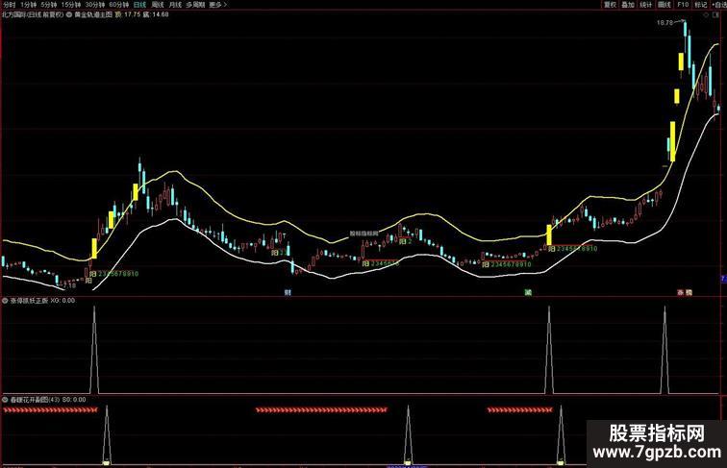Switch to 日线 daily chart
727x468 pixels.
tap(139, 4)
